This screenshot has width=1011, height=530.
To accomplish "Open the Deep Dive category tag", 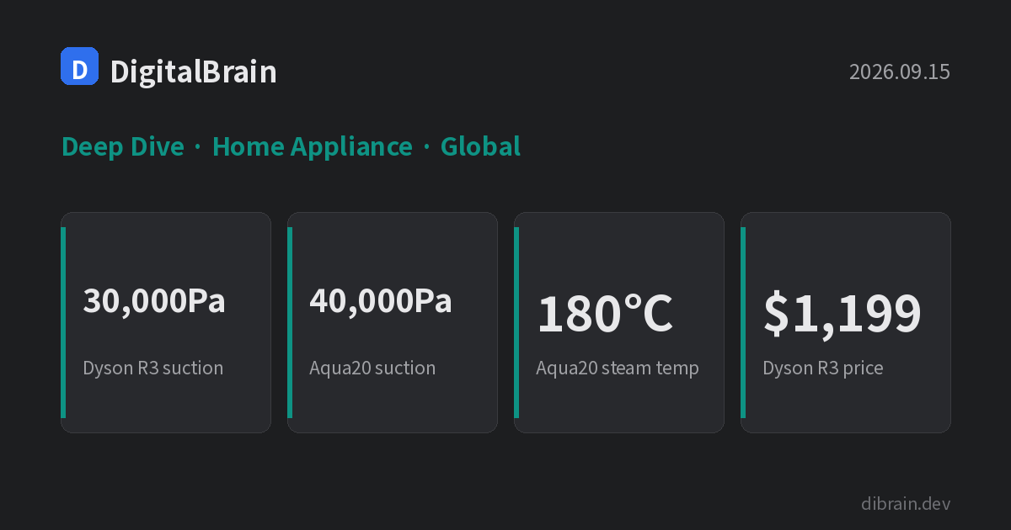I will (x=123, y=147).
